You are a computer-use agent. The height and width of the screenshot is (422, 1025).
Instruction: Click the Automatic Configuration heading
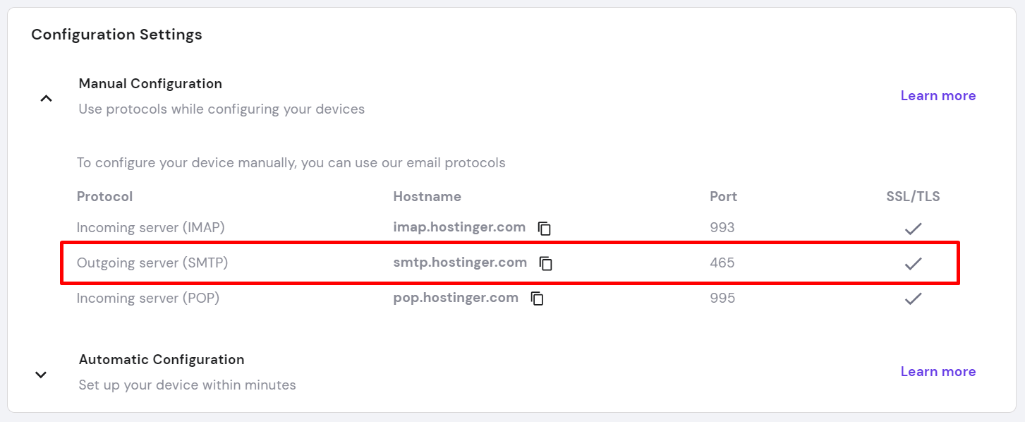click(162, 359)
